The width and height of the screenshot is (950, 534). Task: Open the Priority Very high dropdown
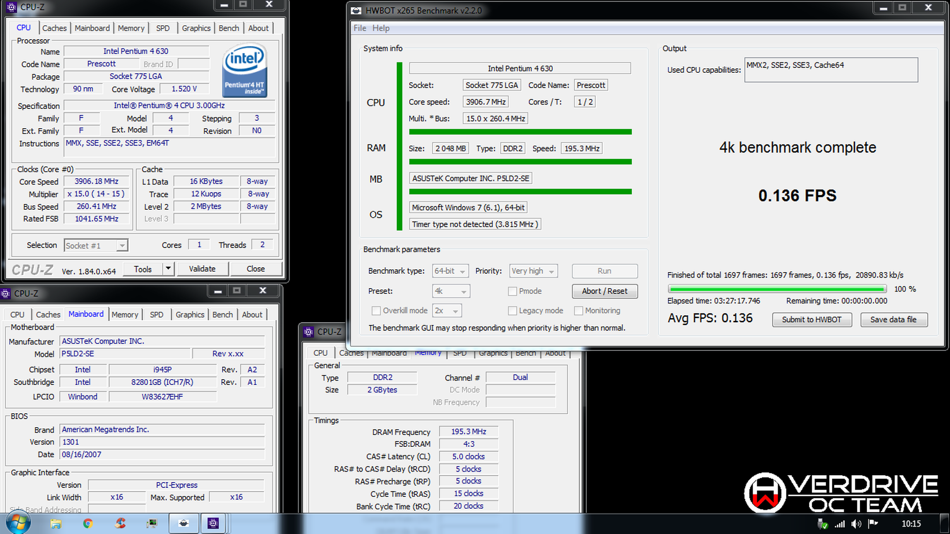click(533, 271)
